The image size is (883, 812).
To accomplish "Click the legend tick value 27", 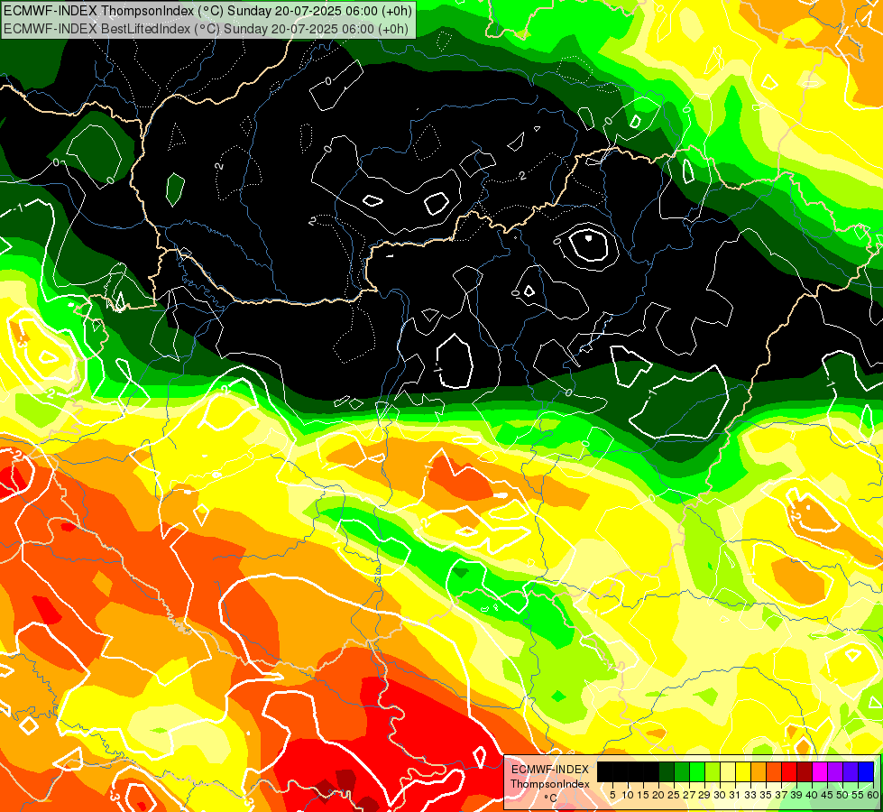I will point(689,795).
